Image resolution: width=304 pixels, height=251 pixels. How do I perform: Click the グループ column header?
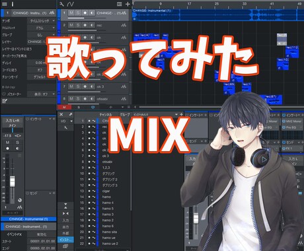125,114
